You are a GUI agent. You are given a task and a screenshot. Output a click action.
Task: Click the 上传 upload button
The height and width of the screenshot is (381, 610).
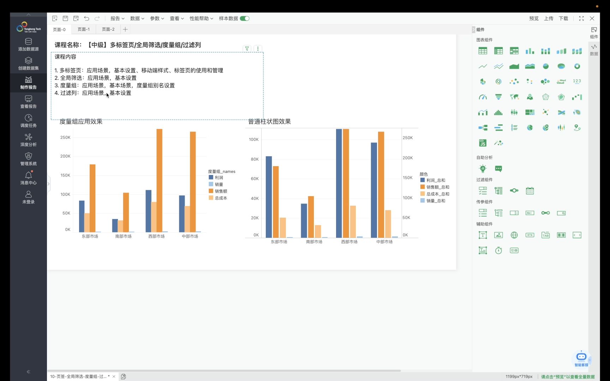point(549,18)
